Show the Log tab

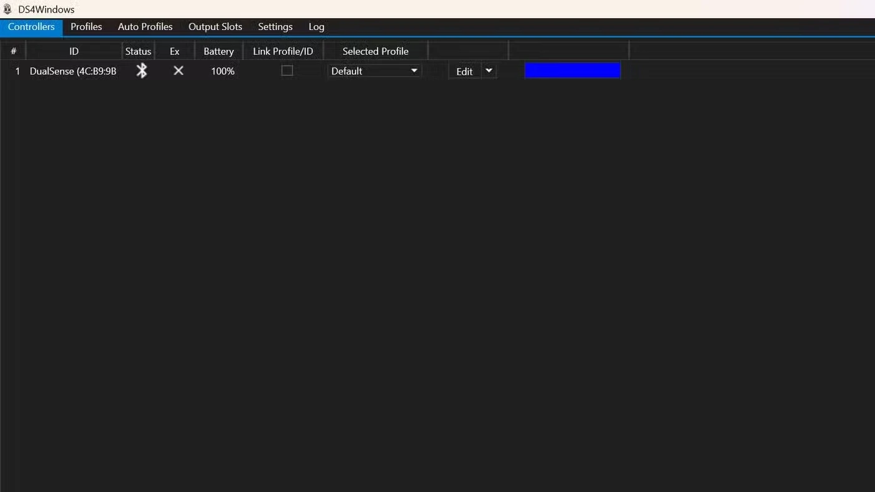point(316,27)
